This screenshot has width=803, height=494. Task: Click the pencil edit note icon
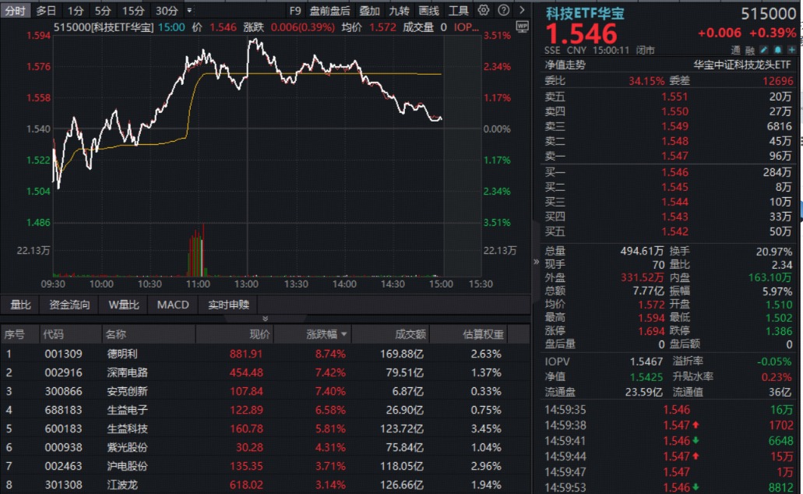tap(763, 50)
